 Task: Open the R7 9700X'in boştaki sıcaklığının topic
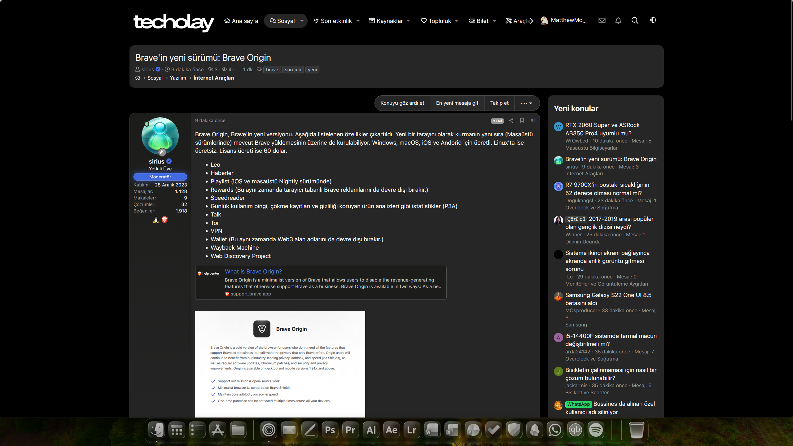point(607,189)
